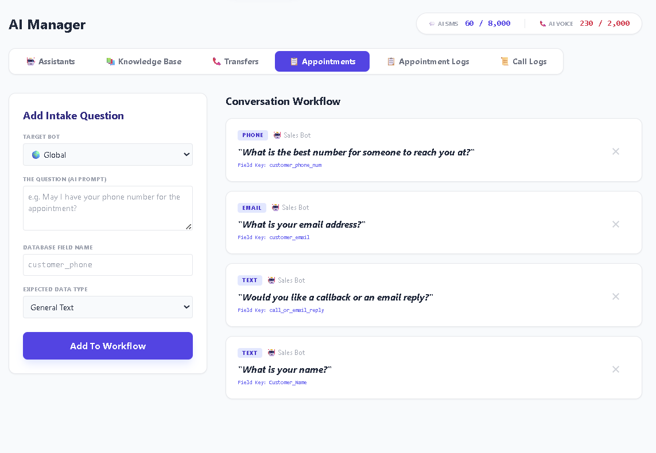This screenshot has width=656, height=453.
Task: Open the Expected Data Type dropdown
Action: coord(108,307)
